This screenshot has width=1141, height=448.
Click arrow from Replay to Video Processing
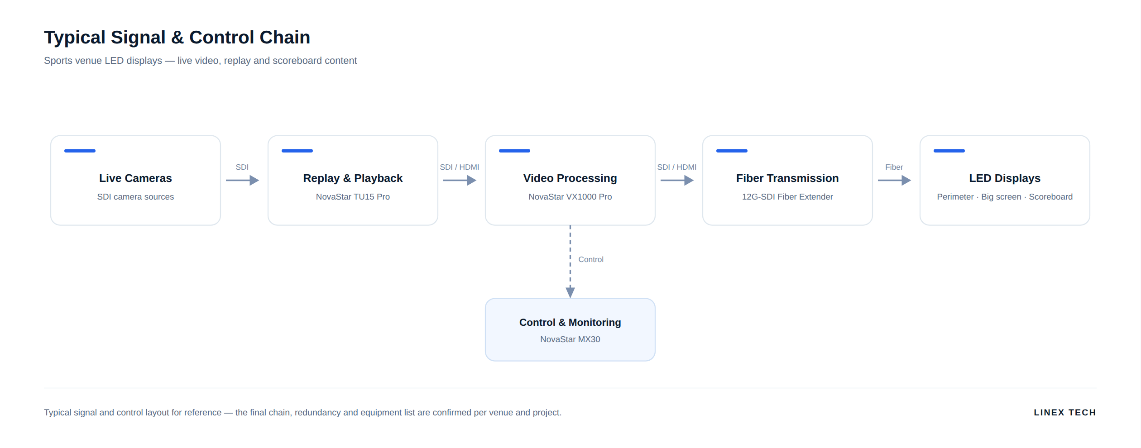click(460, 181)
